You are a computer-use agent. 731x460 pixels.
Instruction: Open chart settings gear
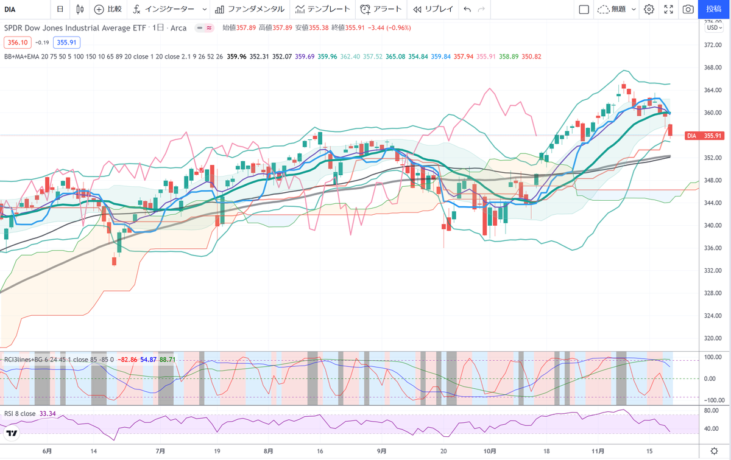click(x=649, y=9)
